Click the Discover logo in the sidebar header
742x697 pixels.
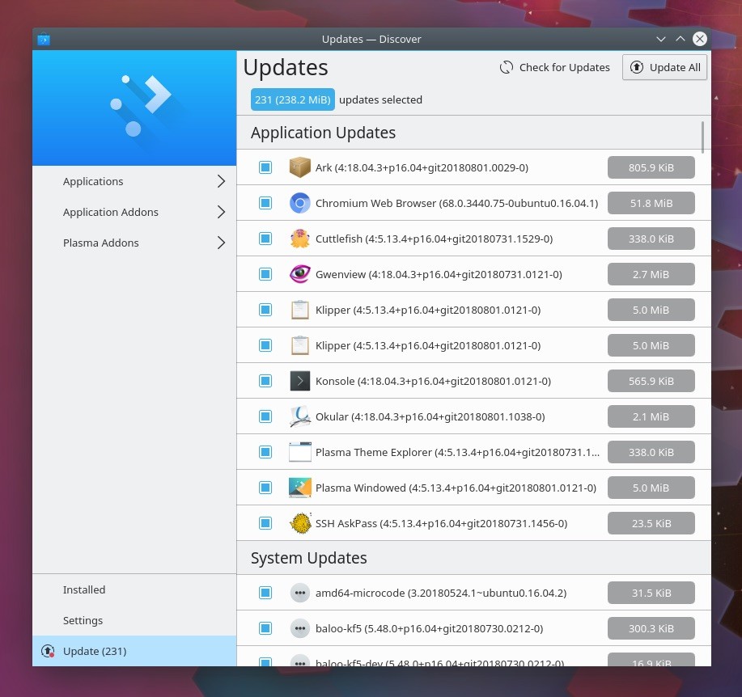140,105
